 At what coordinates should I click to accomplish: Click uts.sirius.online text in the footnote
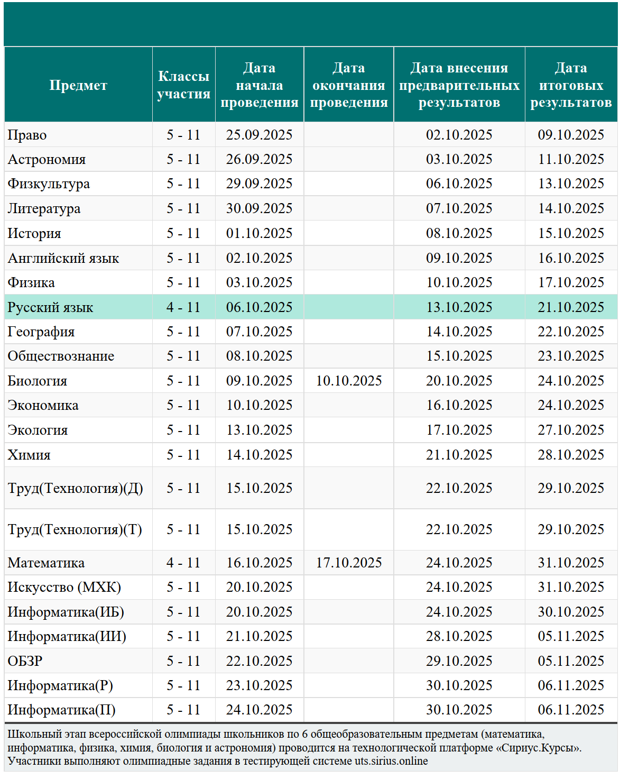[x=391, y=761]
